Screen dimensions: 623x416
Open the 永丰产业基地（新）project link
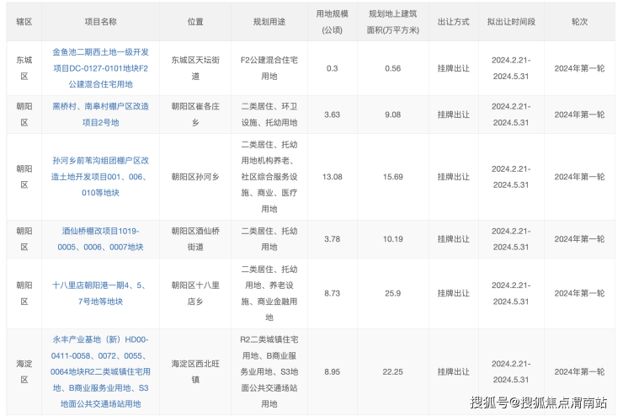point(101,371)
